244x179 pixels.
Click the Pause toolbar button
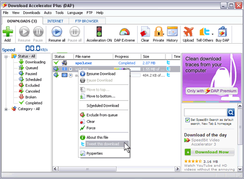(x=38, y=34)
